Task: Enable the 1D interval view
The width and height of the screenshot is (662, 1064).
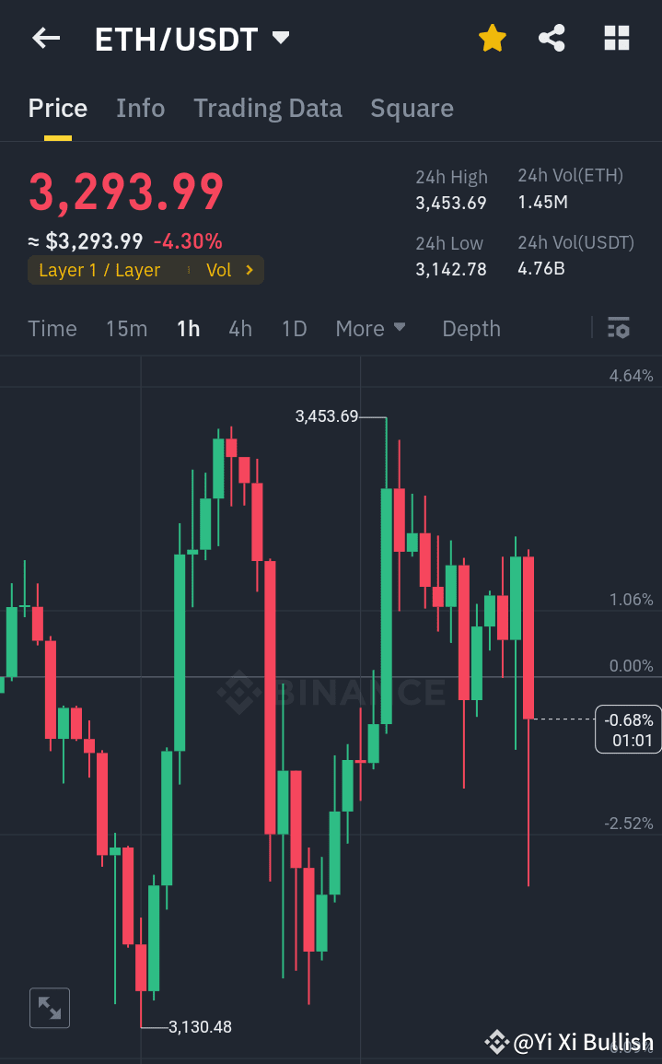Action: [x=294, y=328]
